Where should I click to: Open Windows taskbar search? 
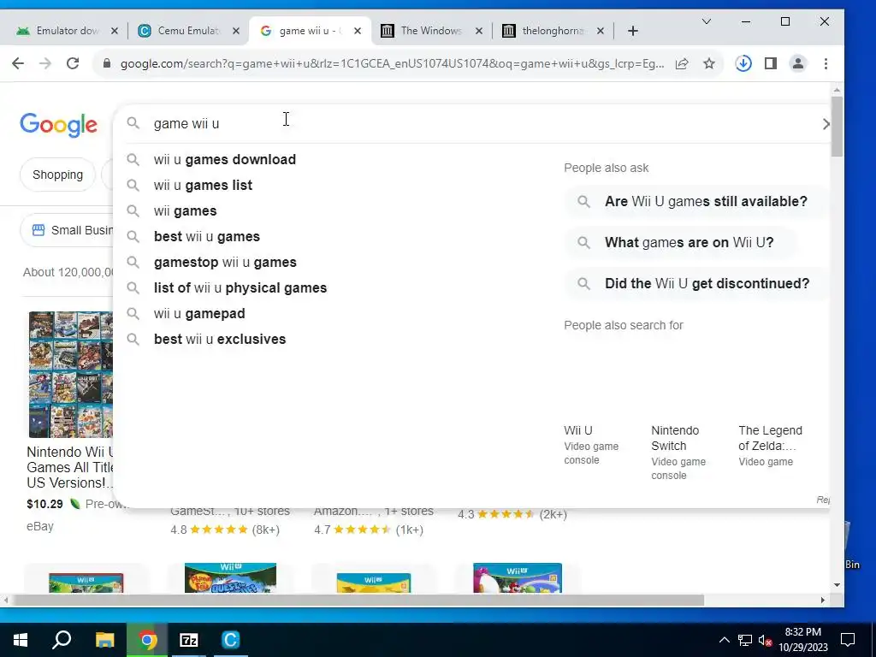62,640
